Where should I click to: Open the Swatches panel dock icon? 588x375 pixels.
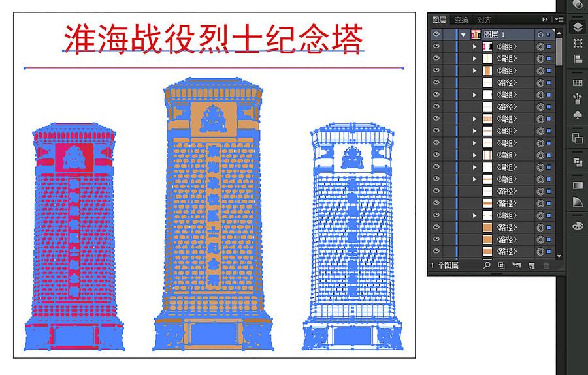(578, 83)
